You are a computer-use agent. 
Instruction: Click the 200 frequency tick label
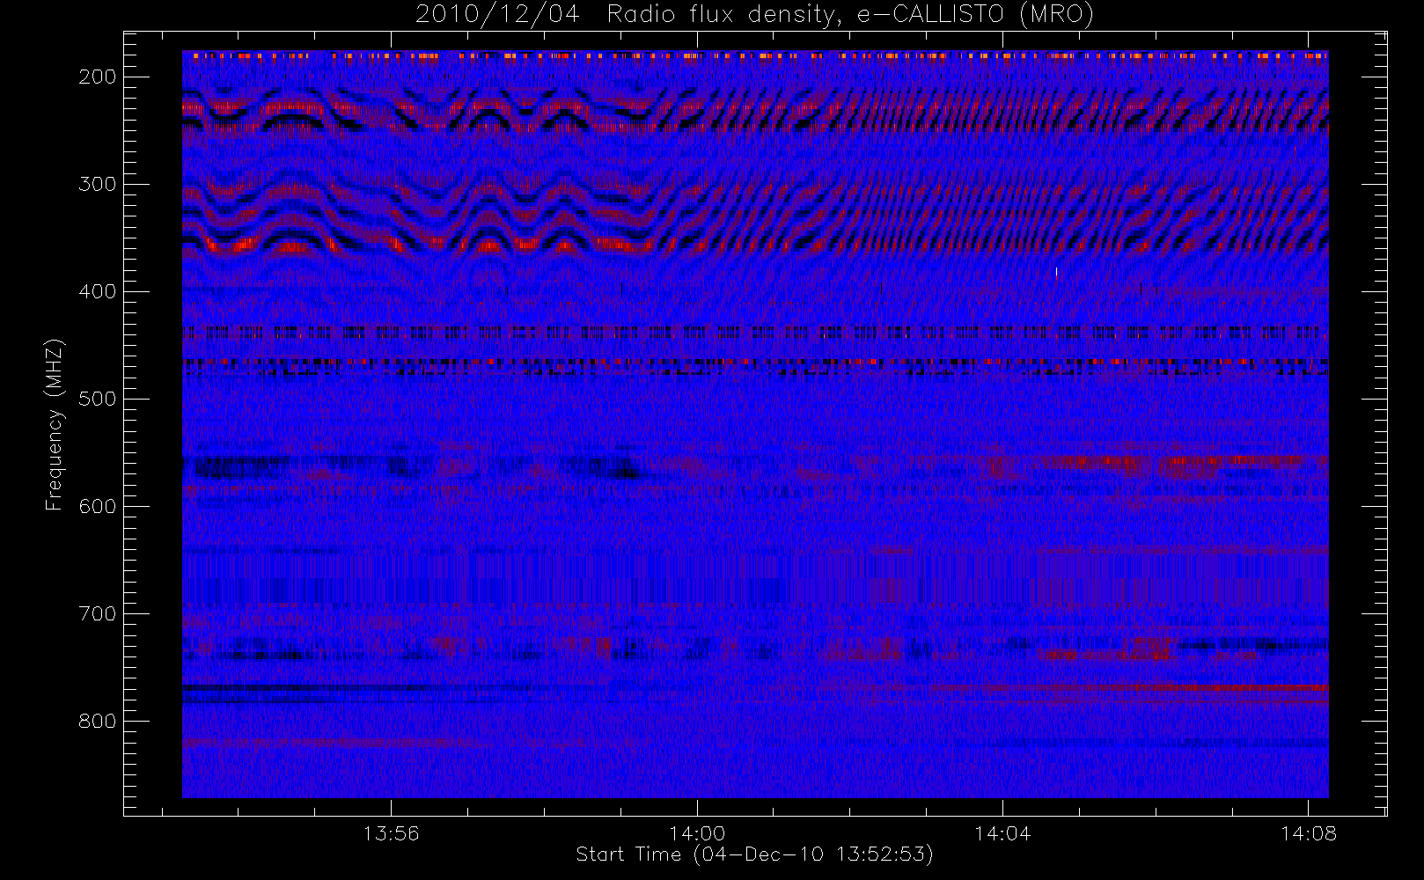pos(97,77)
